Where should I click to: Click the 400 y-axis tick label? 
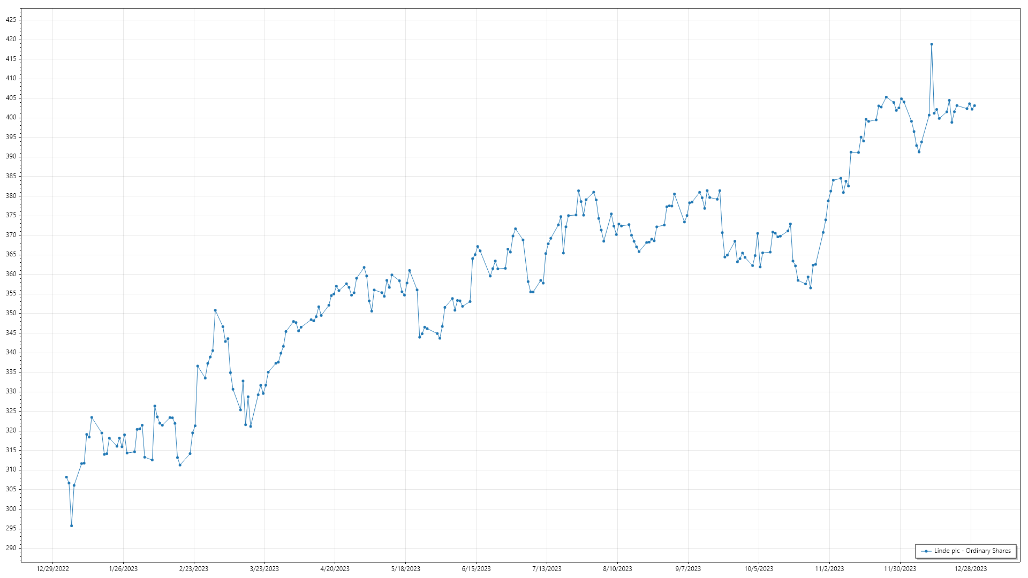11,118
